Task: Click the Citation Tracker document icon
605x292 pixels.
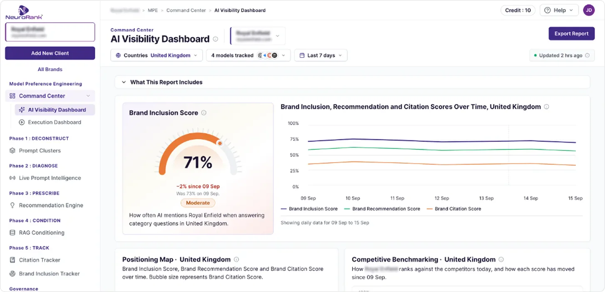Action: [12, 260]
